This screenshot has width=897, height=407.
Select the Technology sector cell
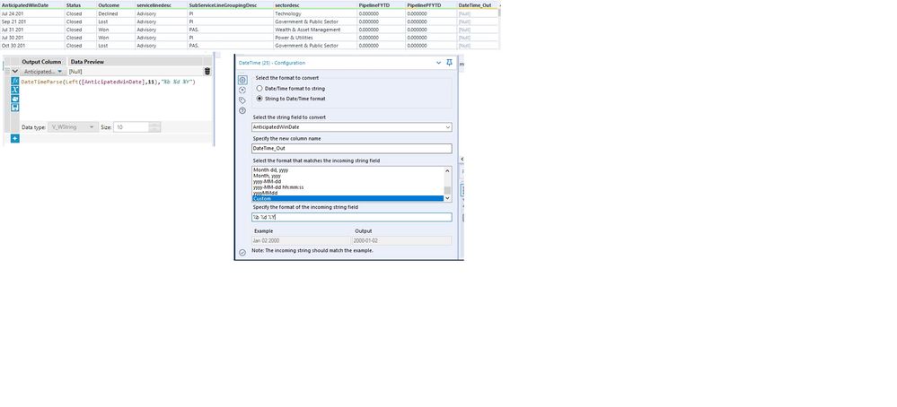[x=315, y=13]
